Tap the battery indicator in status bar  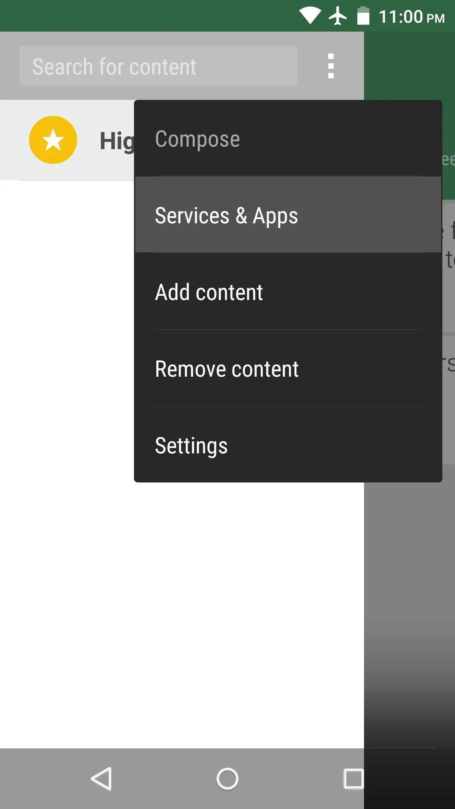(363, 16)
